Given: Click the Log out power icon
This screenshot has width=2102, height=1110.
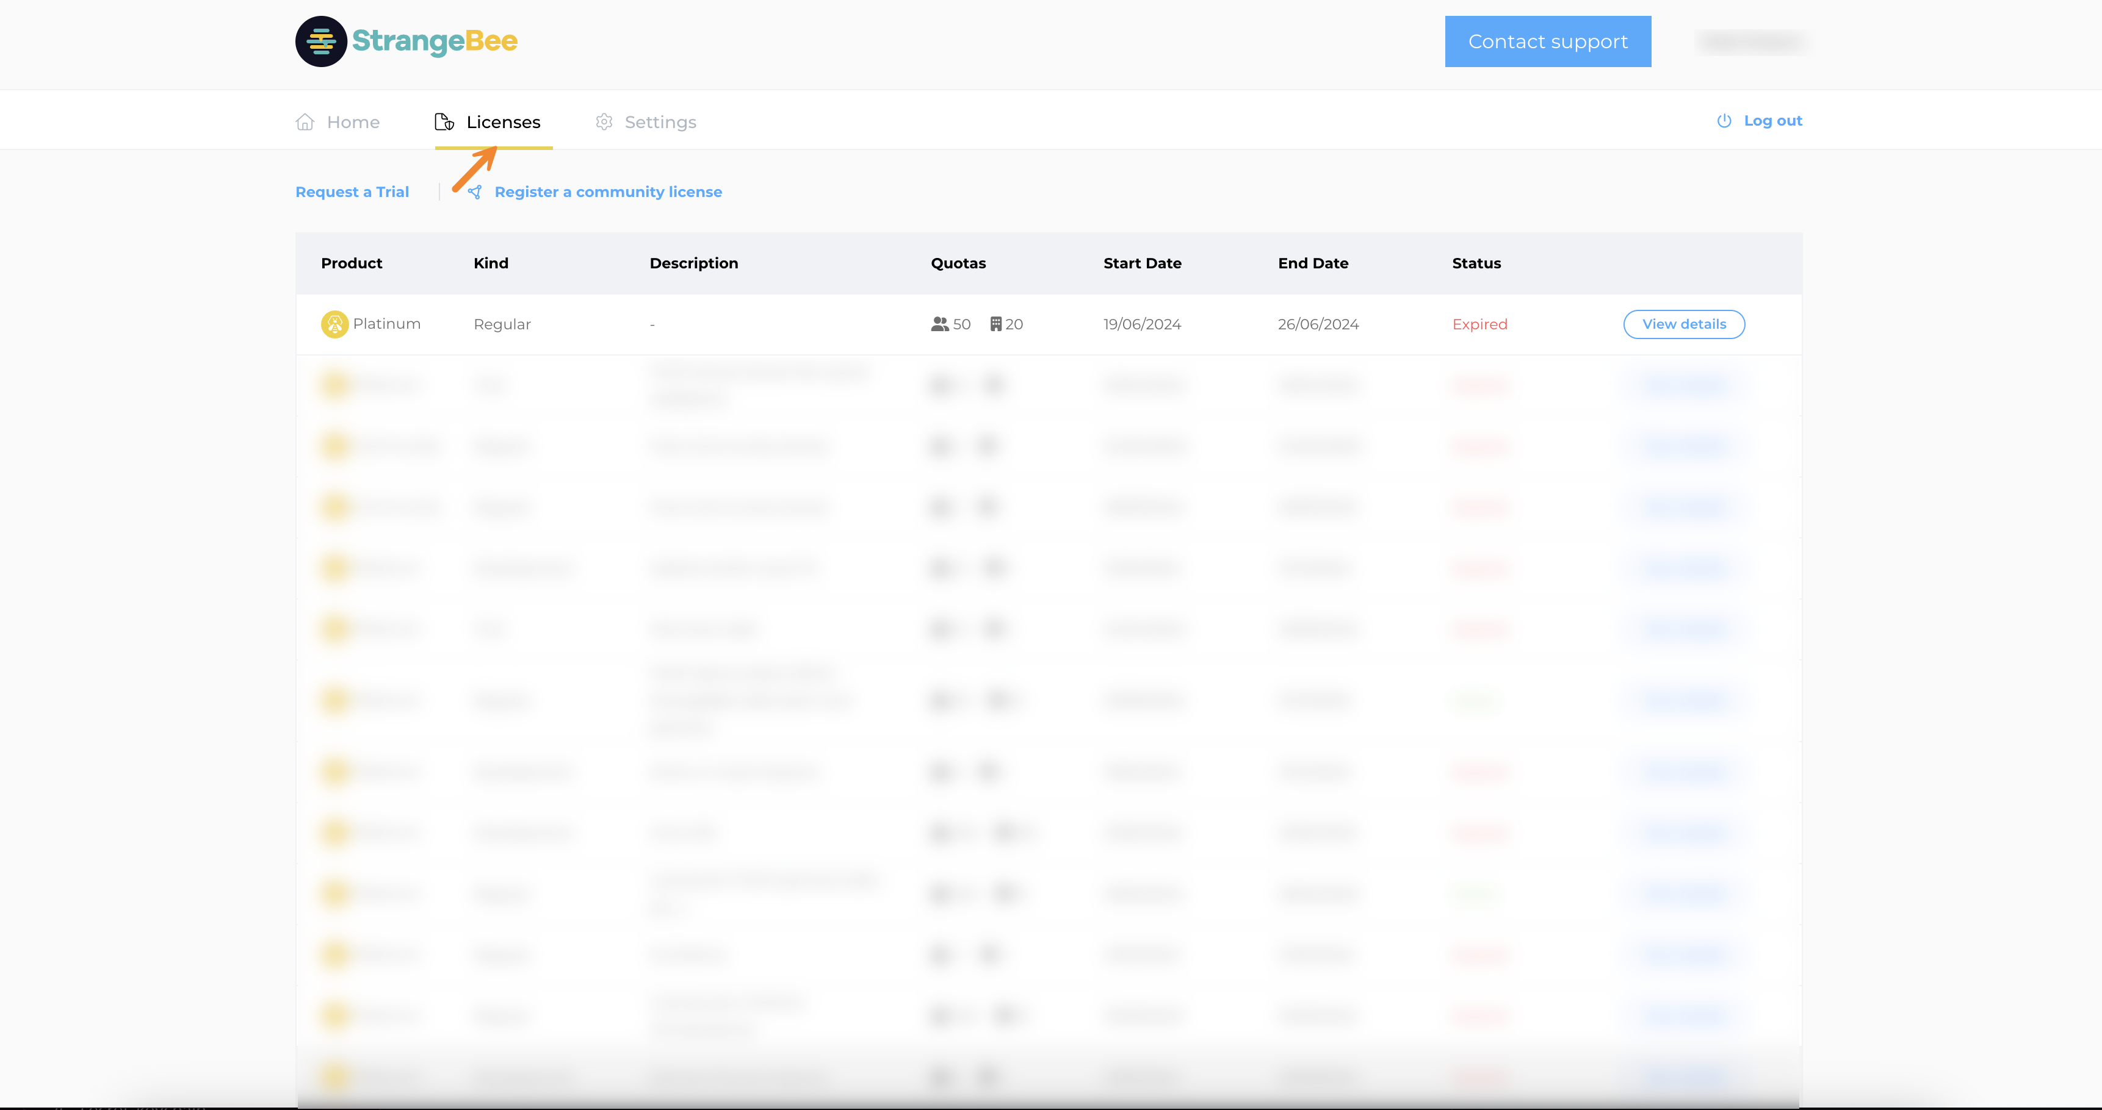Looking at the screenshot, I should [x=1724, y=121].
